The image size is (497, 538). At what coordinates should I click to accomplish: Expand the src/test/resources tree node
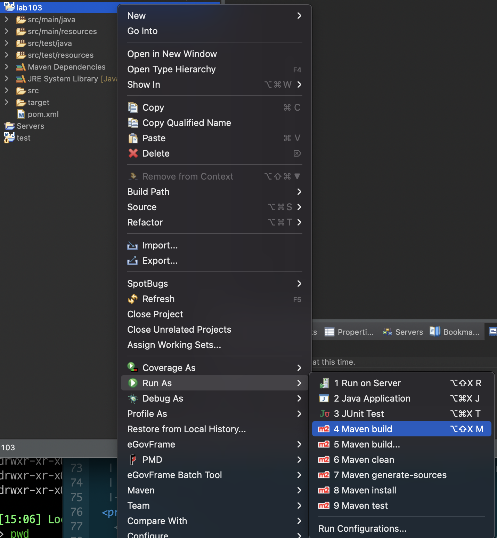pos(6,55)
